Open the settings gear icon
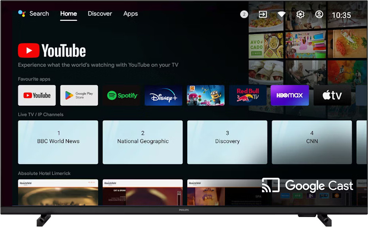This screenshot has height=227, width=368. coord(300,14)
